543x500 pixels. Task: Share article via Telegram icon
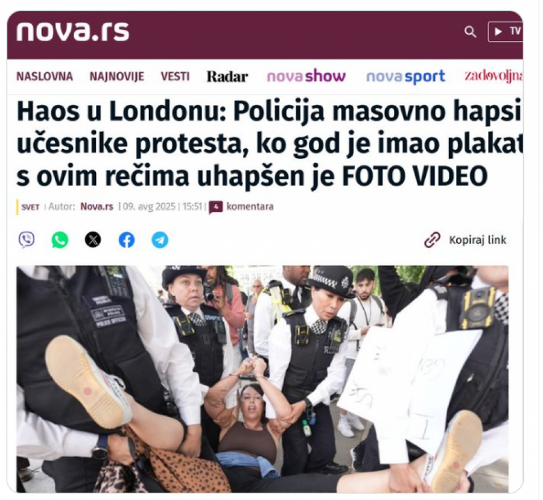[160, 240]
